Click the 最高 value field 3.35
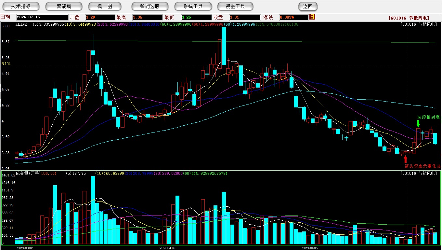 click(148, 18)
